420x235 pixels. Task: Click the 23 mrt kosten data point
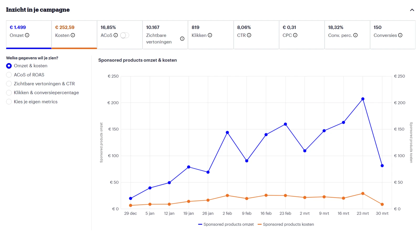[363, 194]
